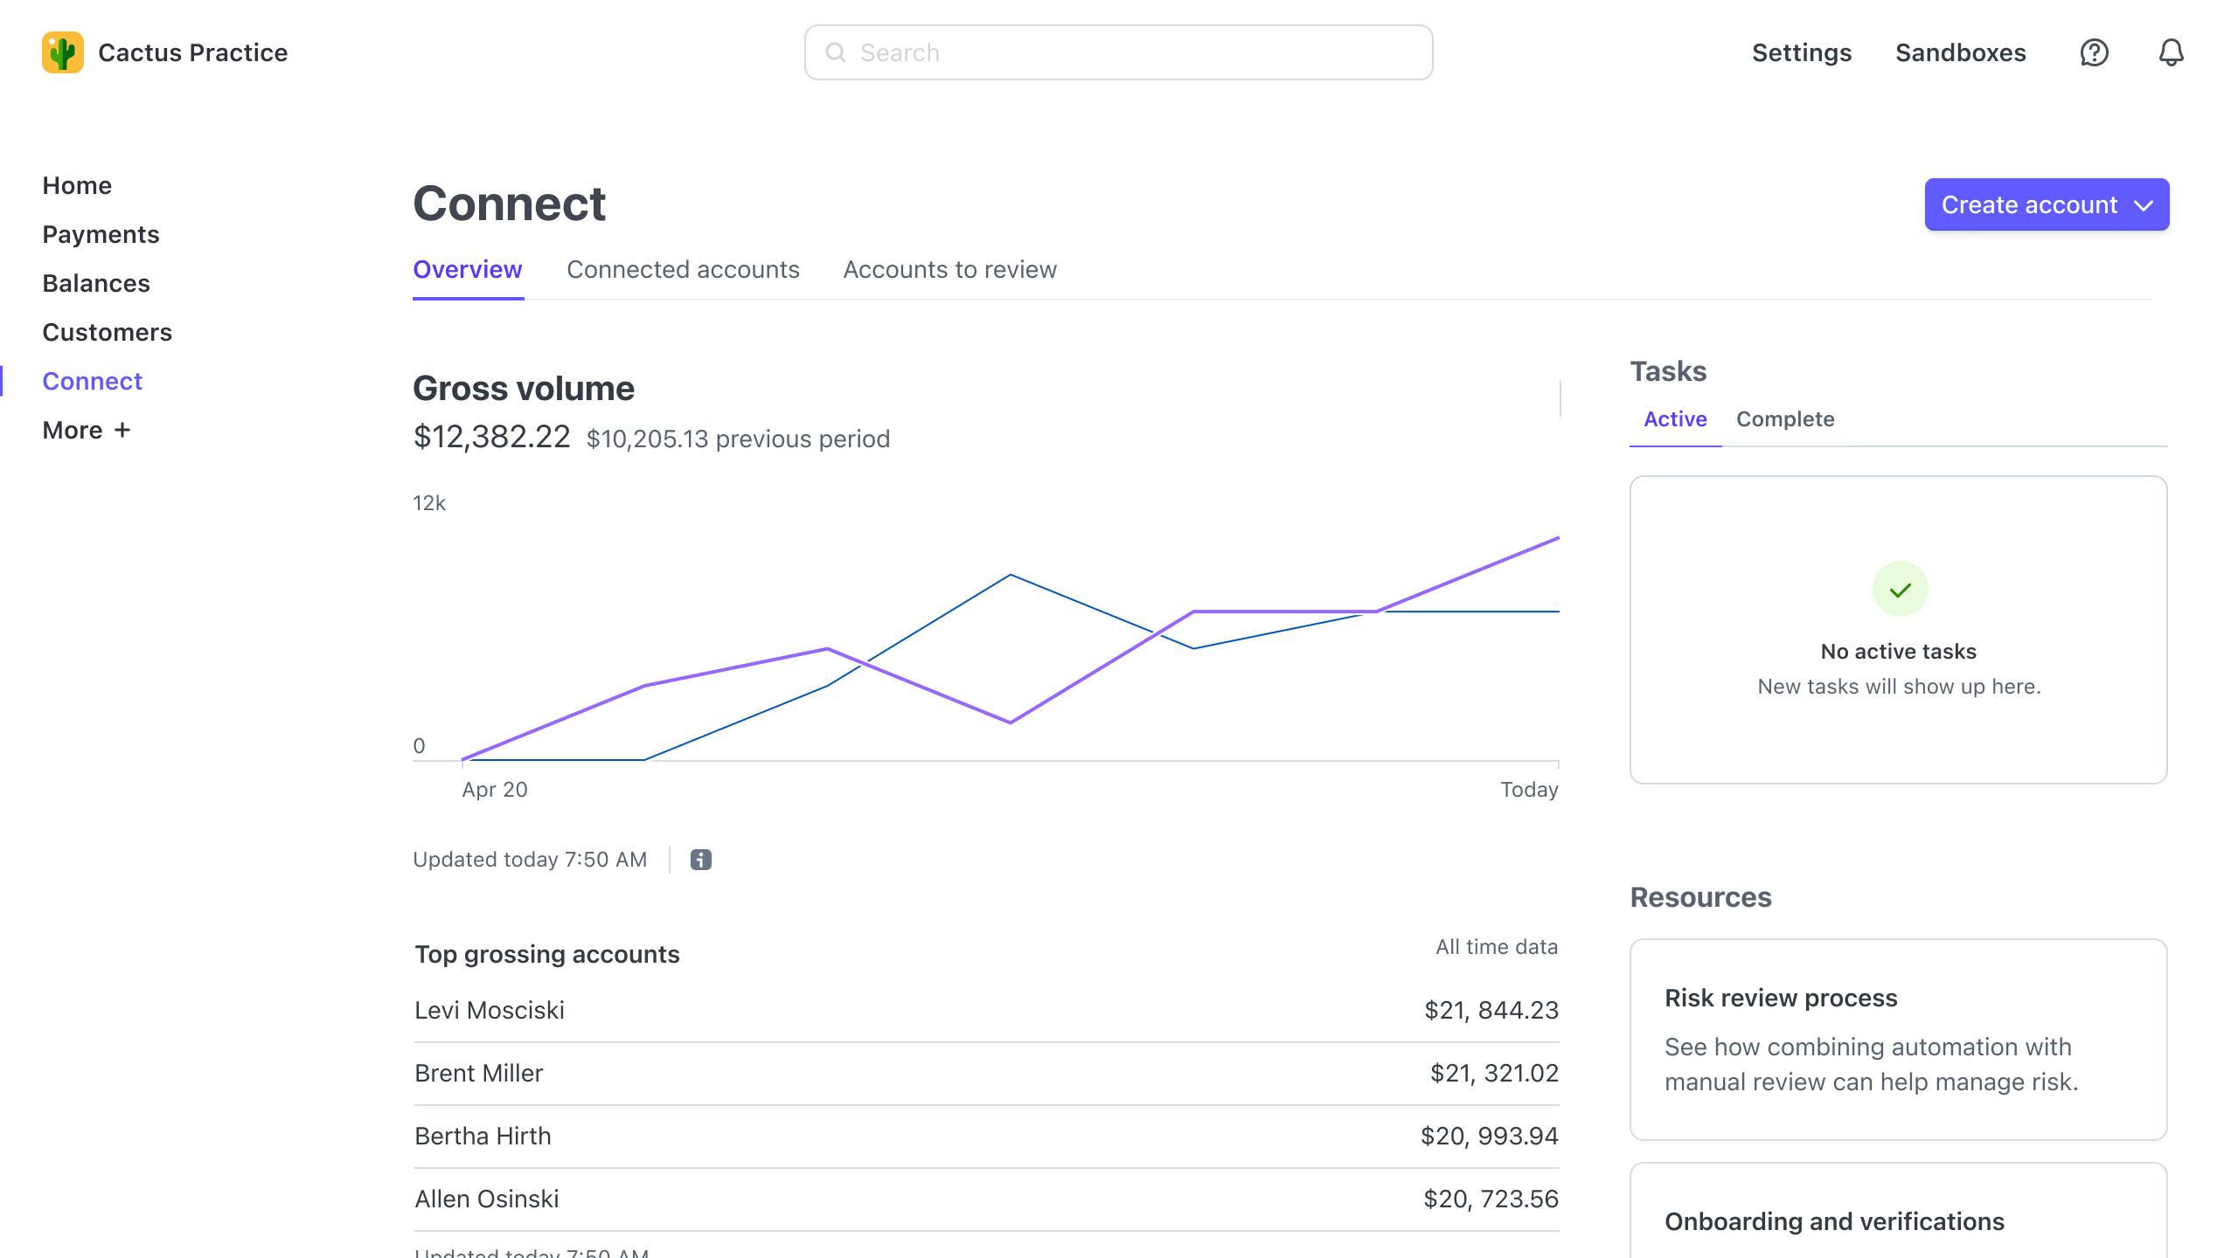The height and width of the screenshot is (1258, 2238).
Task: Open the Onboarding and verifications resource card
Action: coord(1898,1211)
